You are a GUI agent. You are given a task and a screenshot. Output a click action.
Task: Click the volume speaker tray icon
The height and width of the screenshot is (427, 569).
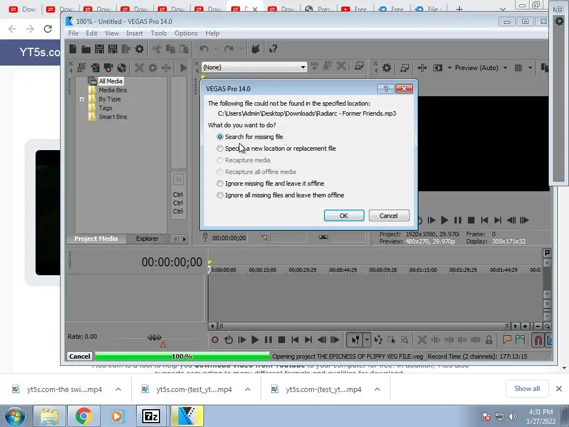(x=513, y=416)
